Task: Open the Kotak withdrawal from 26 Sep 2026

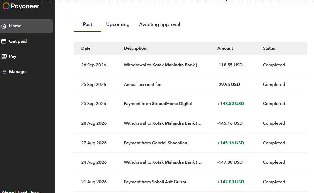Action: tap(162, 65)
